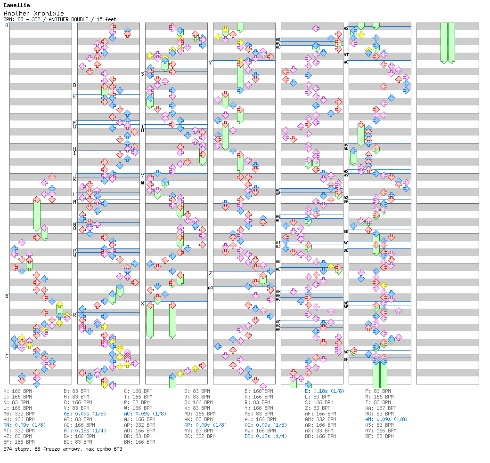Click legend entry "AT: 332 BPM"

(19, 431)
